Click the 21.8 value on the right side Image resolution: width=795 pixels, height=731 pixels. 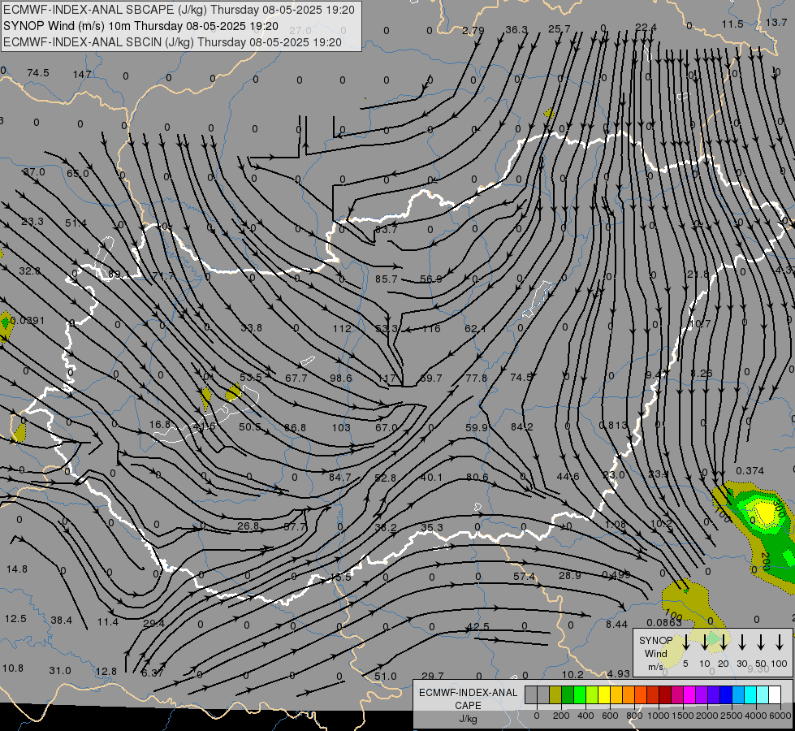click(x=698, y=275)
